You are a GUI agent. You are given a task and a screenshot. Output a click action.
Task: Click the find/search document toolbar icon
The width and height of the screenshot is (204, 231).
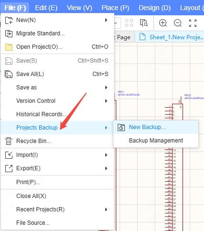[x=144, y=22]
